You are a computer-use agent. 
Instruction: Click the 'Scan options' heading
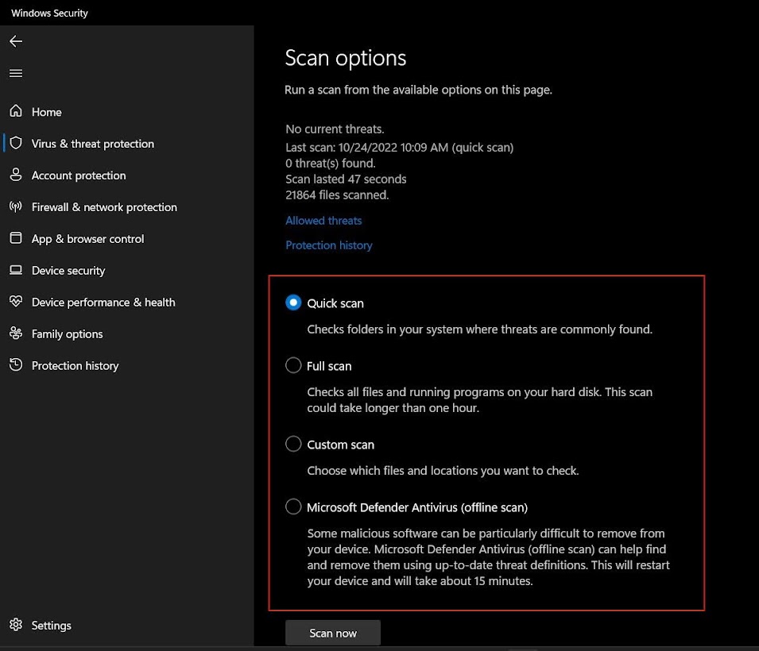345,58
